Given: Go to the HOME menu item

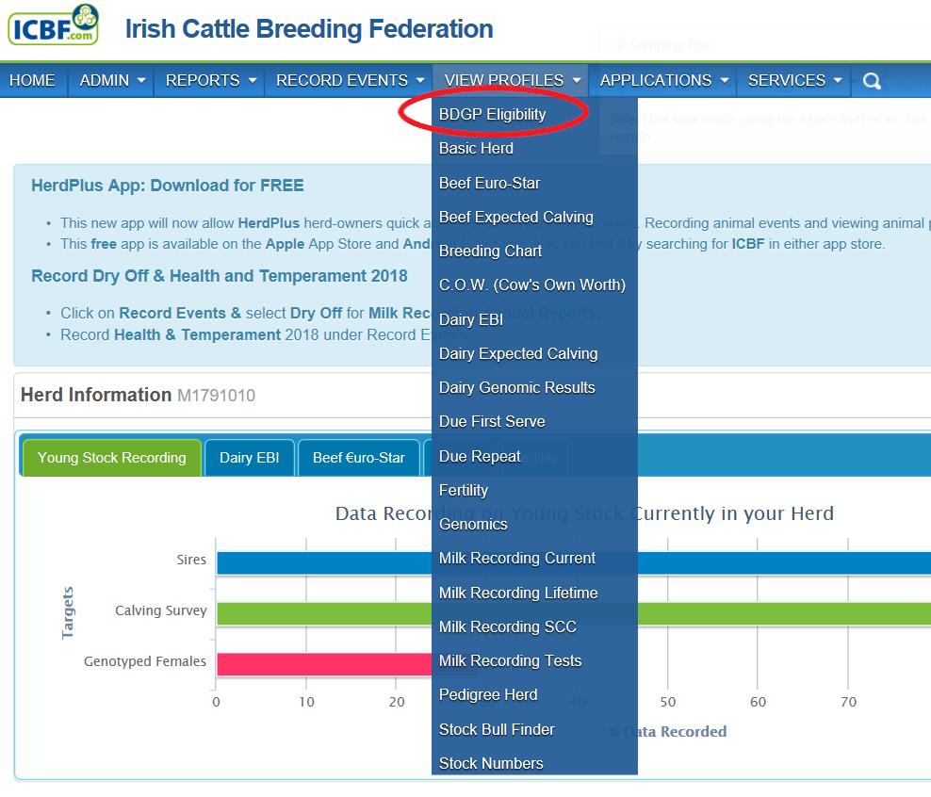Looking at the screenshot, I should click(33, 80).
